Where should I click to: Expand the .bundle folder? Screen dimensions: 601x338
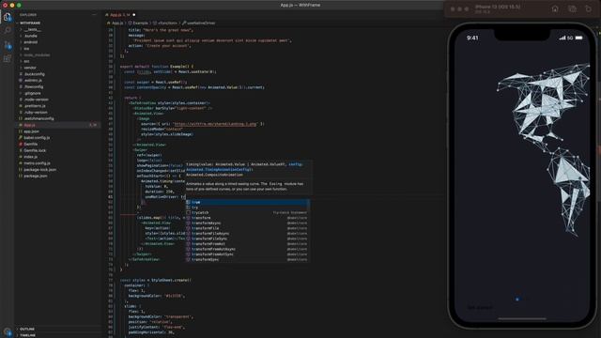tap(57, 36)
